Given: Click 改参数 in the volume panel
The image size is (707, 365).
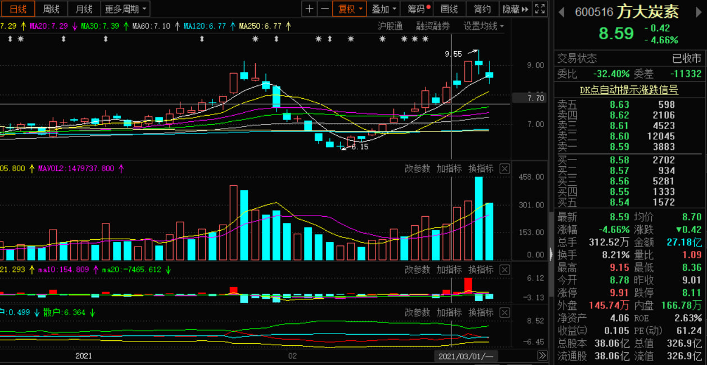Looking at the screenshot, I should coord(417,169).
